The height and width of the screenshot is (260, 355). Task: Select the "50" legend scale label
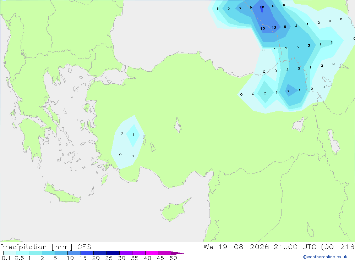pos(173,258)
